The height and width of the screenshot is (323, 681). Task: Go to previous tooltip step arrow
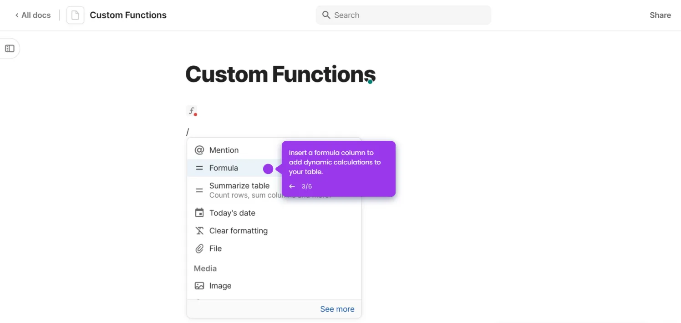pos(292,186)
